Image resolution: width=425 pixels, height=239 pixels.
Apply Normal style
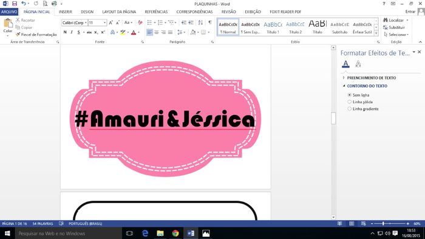(228, 27)
